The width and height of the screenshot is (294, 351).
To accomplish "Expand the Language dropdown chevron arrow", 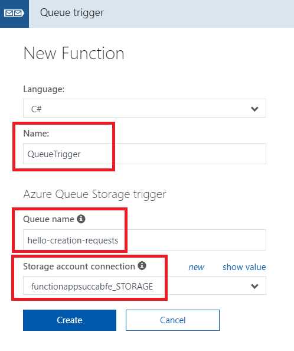I will point(254,109).
